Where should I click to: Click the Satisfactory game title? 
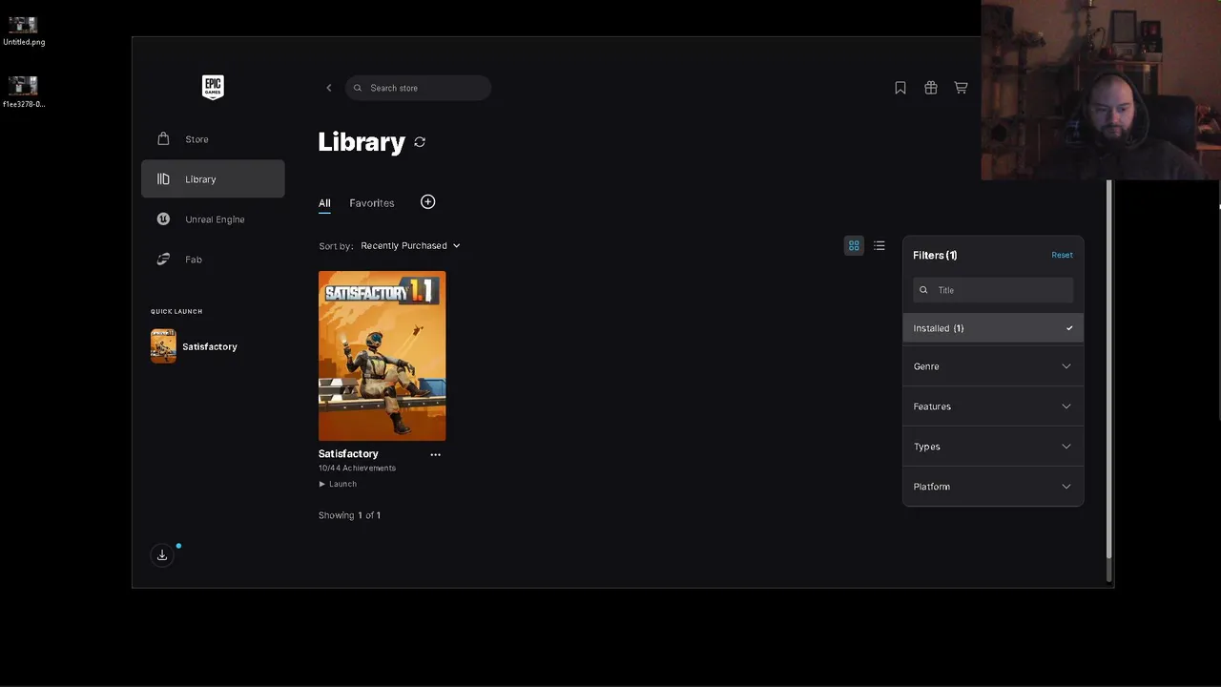click(348, 454)
